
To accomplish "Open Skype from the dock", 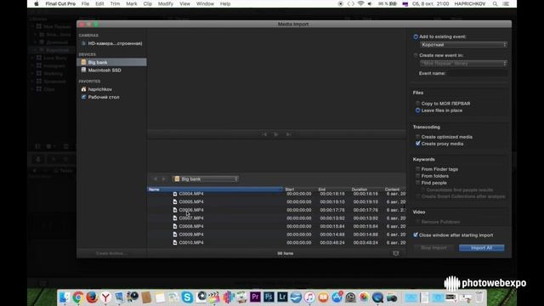I will point(187,297).
